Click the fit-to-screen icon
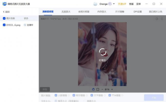Screen dimensions: 166x102 pos(98,89)
